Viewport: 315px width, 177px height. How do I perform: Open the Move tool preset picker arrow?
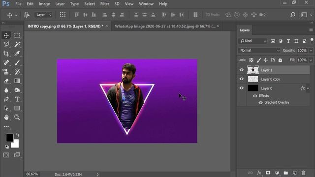click(x=16, y=15)
